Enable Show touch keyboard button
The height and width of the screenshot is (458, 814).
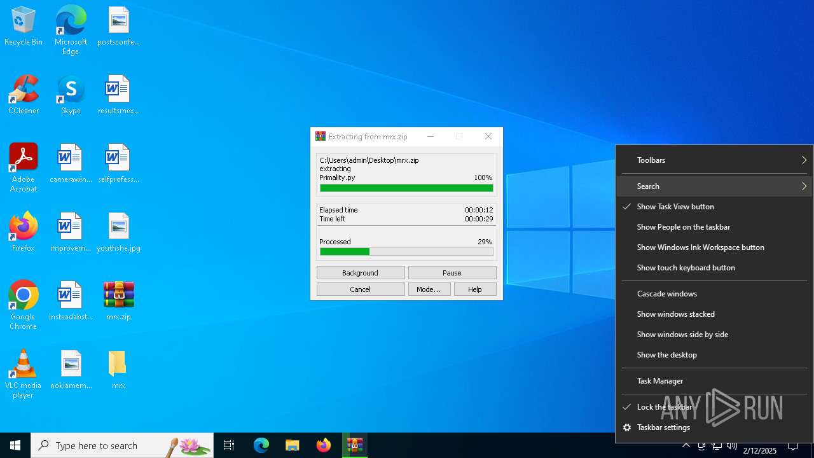click(714, 268)
